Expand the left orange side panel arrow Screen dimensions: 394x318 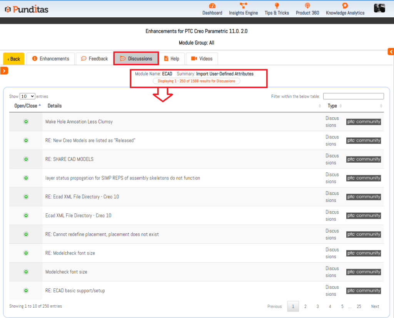tap(4, 70)
